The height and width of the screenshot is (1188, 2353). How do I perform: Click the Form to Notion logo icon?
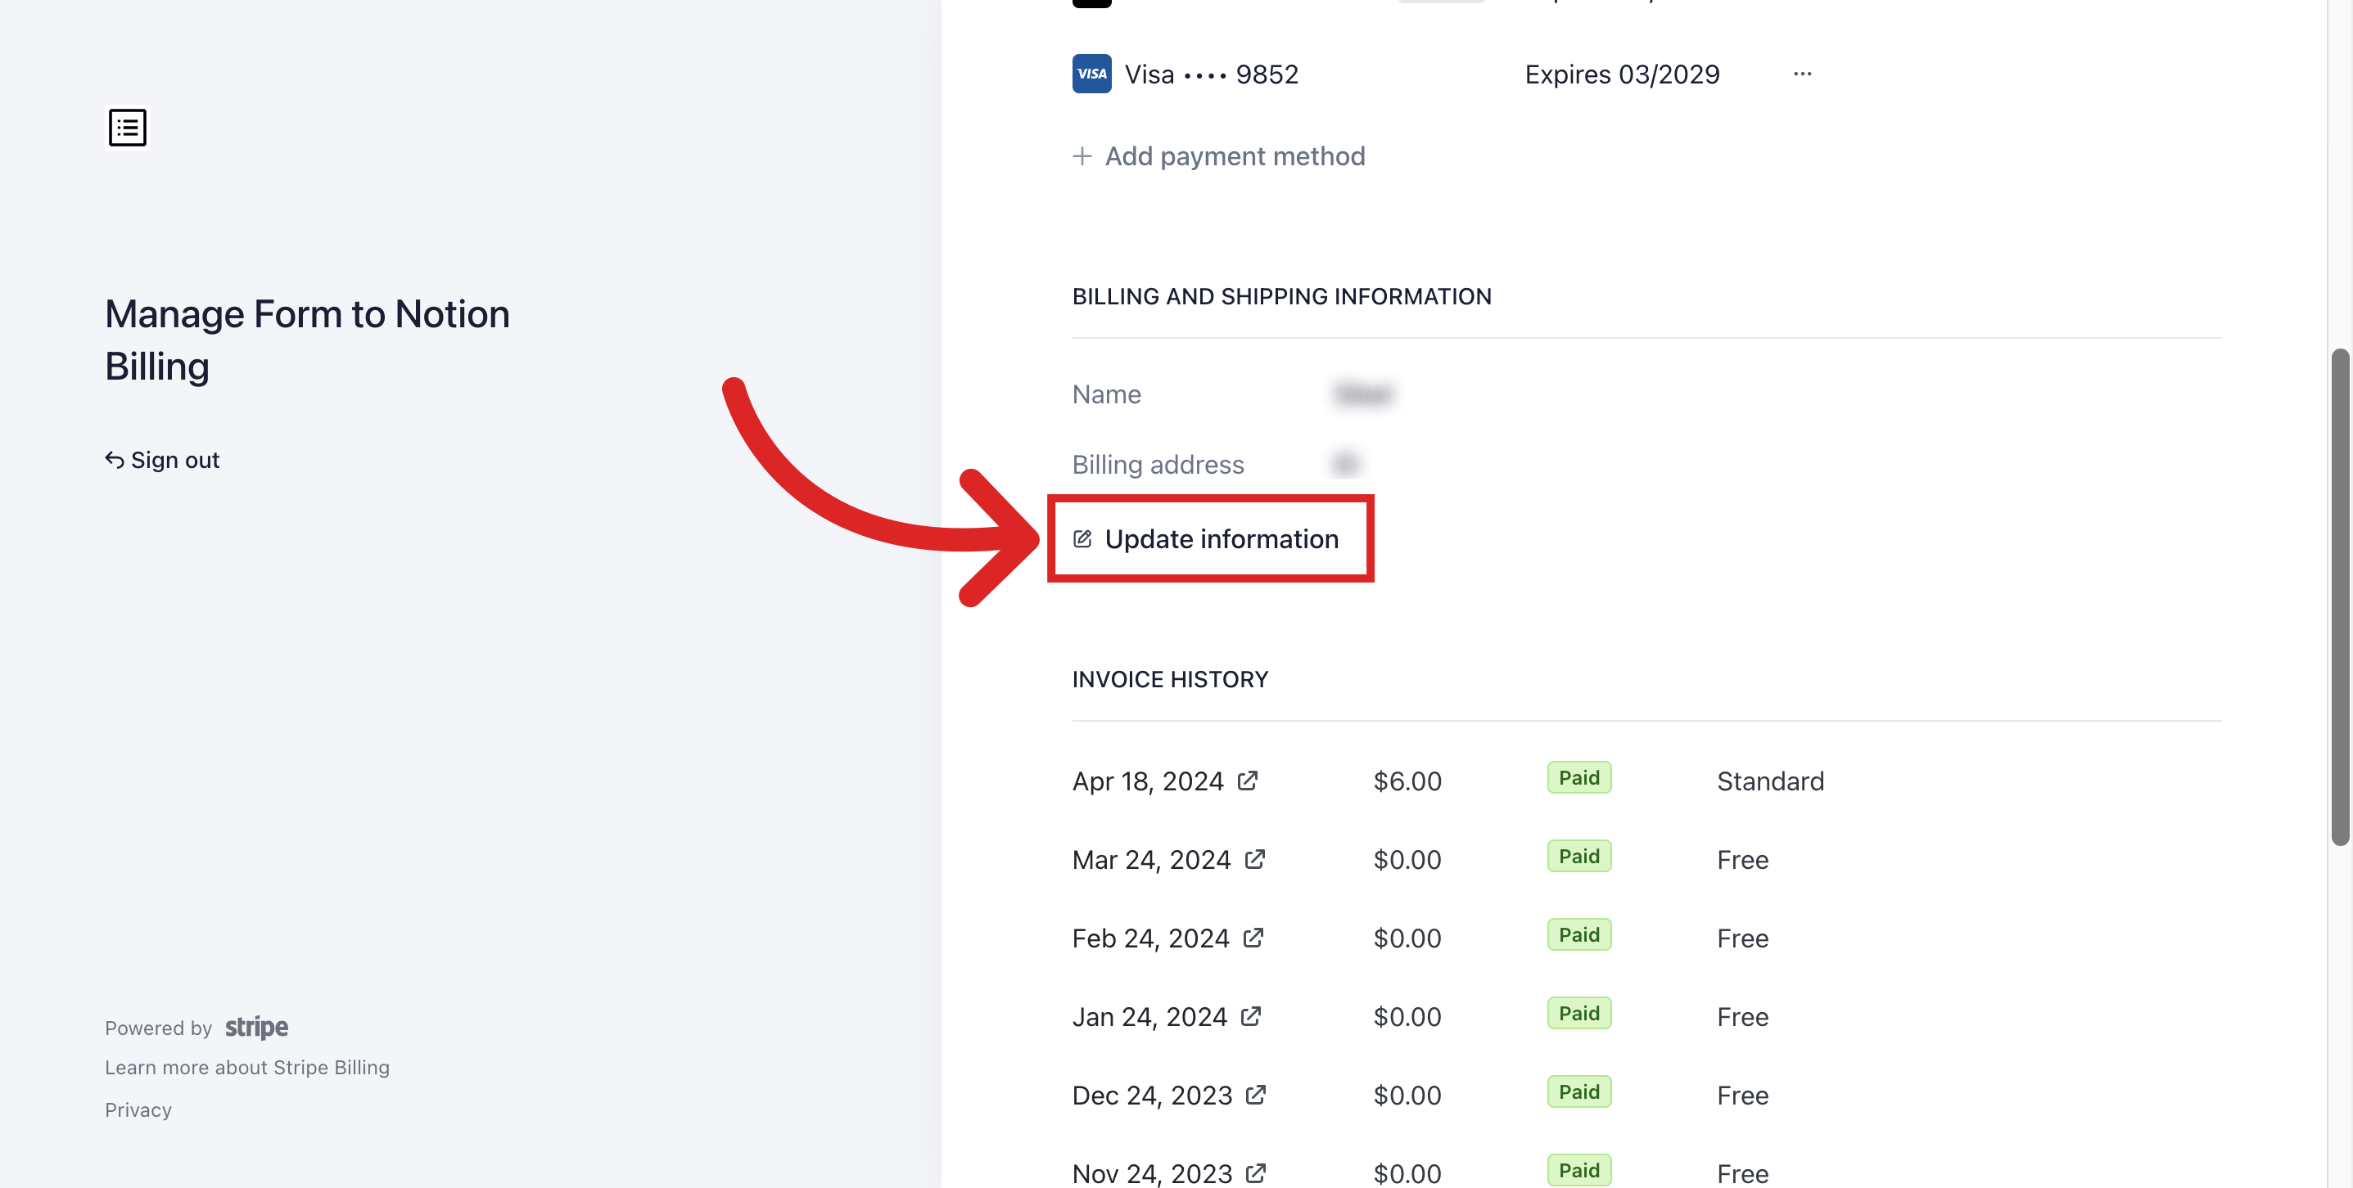(x=127, y=128)
